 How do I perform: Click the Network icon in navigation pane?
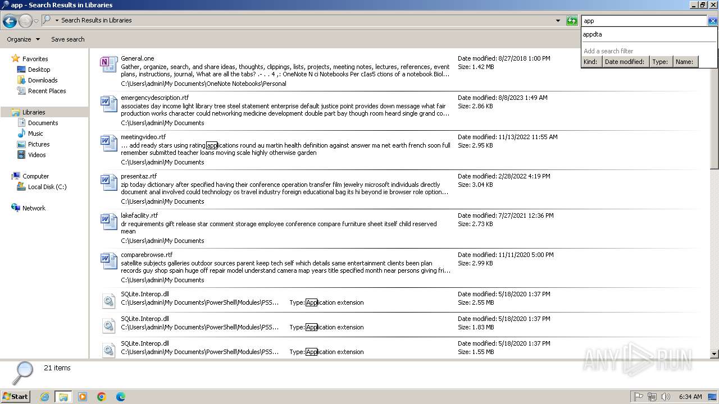[16, 208]
